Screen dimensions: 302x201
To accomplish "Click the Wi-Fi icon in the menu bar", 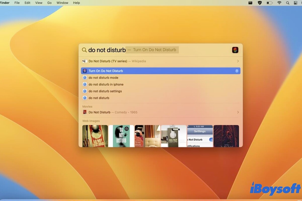I will (x=279, y=3).
